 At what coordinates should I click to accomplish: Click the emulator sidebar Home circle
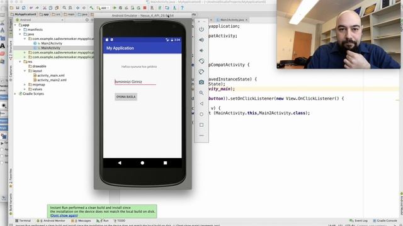pos(201,114)
